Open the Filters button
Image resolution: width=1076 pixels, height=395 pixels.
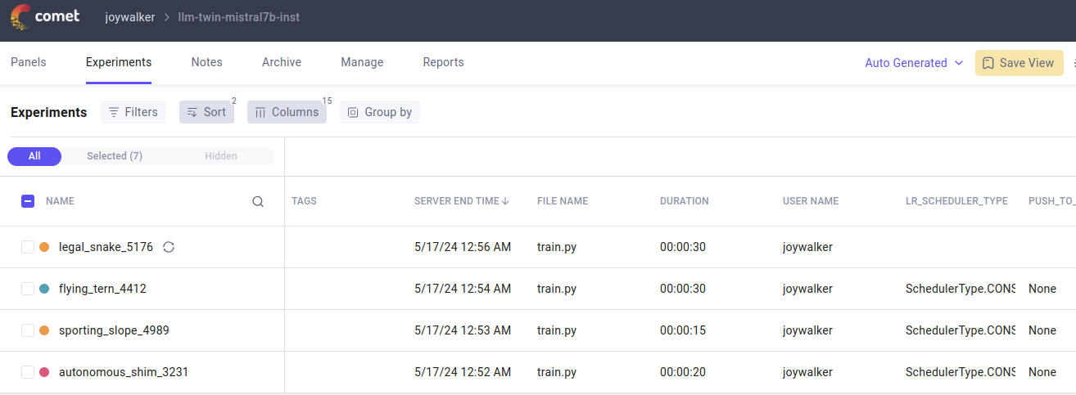(x=133, y=112)
